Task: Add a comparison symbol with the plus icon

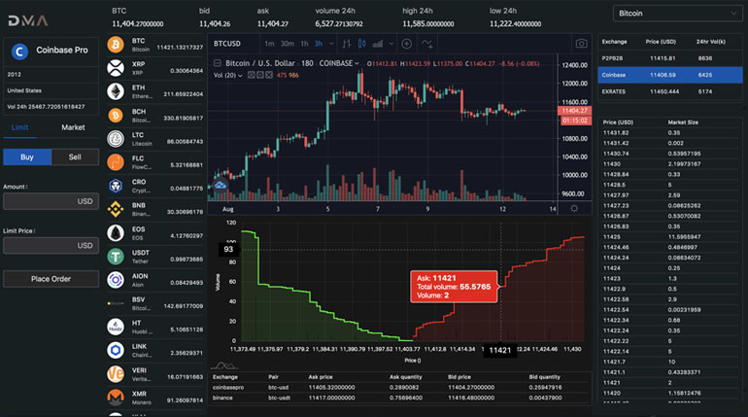Action: click(x=407, y=44)
